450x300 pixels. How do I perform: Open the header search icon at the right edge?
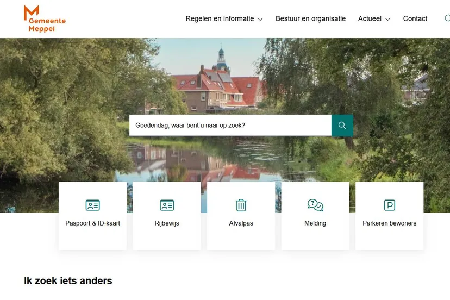click(x=447, y=18)
